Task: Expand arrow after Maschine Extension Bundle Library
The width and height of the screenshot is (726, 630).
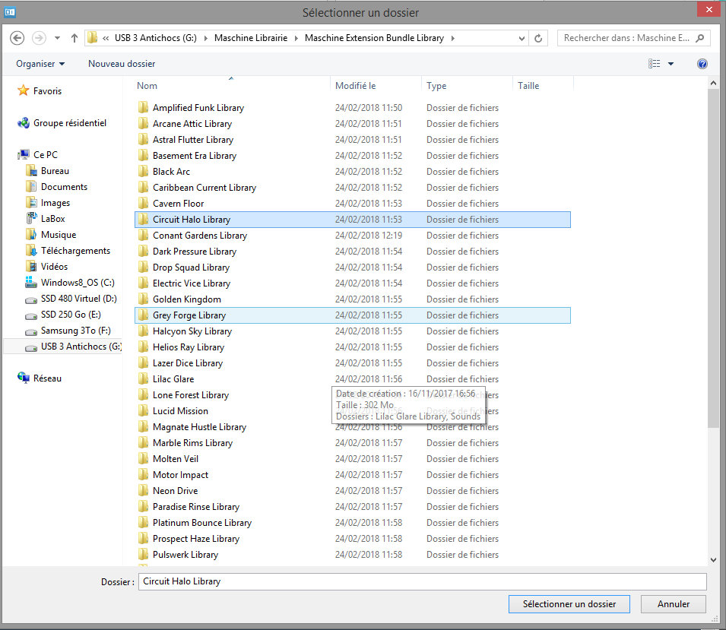Action: click(453, 38)
